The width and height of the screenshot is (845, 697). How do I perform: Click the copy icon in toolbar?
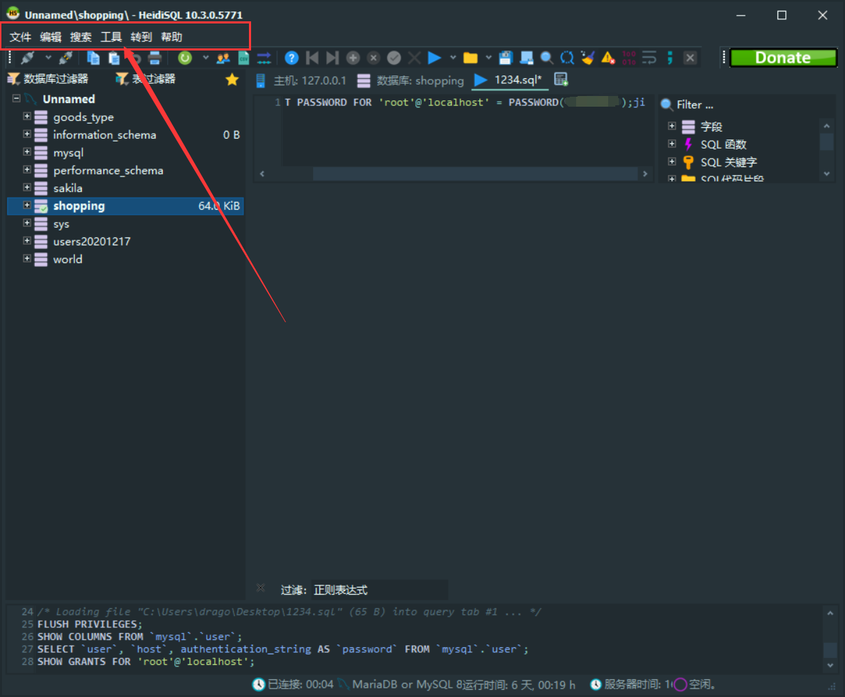pyautogui.click(x=93, y=58)
